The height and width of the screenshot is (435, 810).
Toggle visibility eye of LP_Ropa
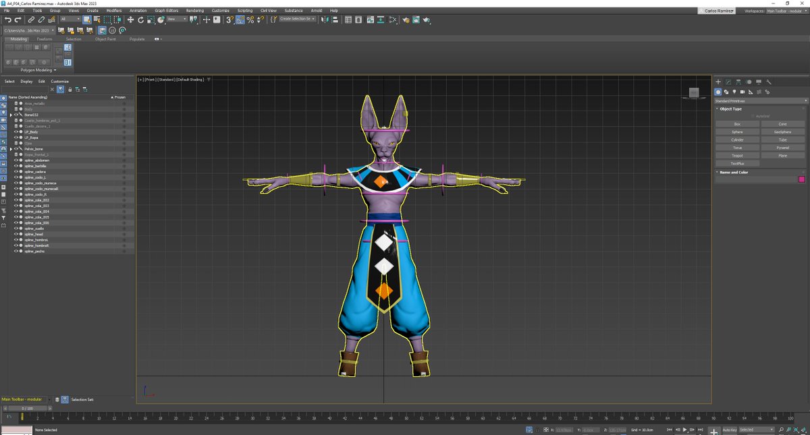tap(16, 137)
